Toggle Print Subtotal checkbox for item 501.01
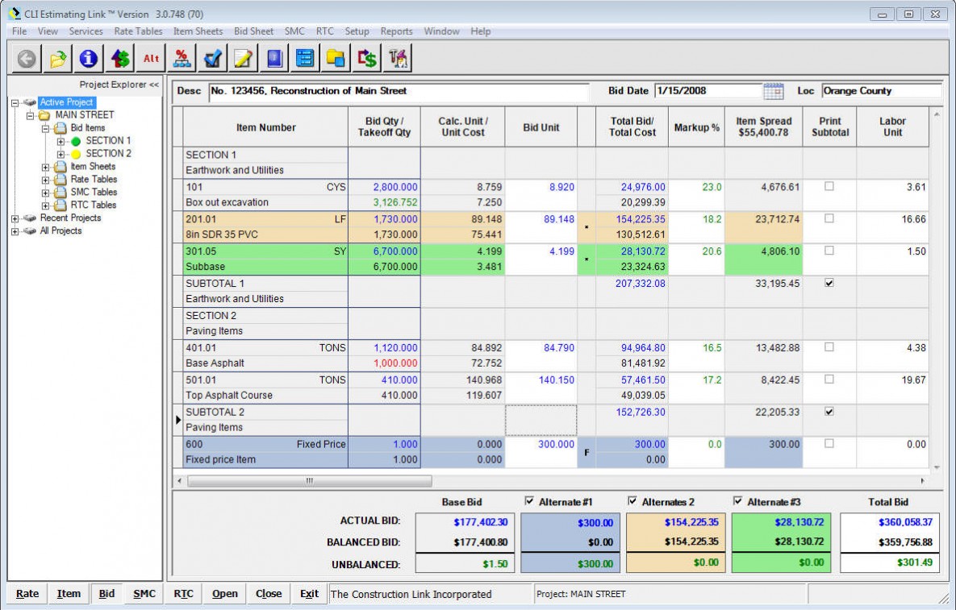The width and height of the screenshot is (956, 610). [x=829, y=380]
